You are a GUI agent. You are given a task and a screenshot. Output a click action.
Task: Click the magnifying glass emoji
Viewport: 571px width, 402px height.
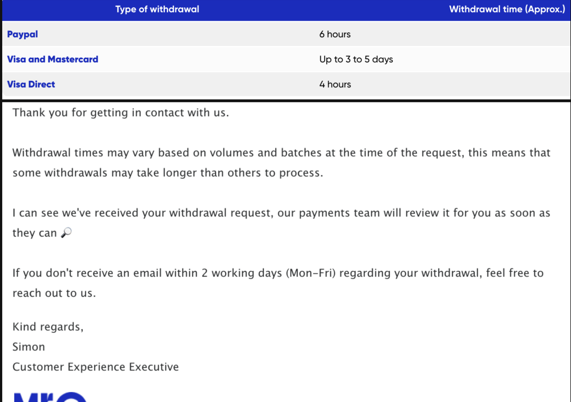pos(66,232)
